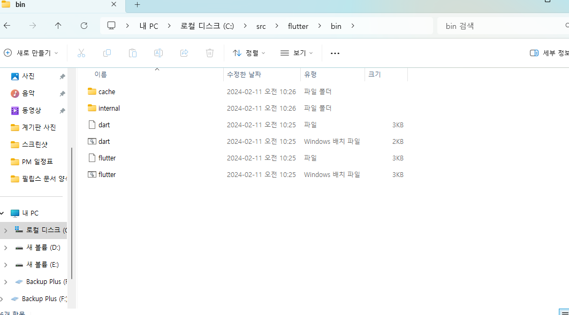Image resolution: width=569 pixels, height=315 pixels.
Task: Refresh the bin folder view
Action: tap(84, 26)
